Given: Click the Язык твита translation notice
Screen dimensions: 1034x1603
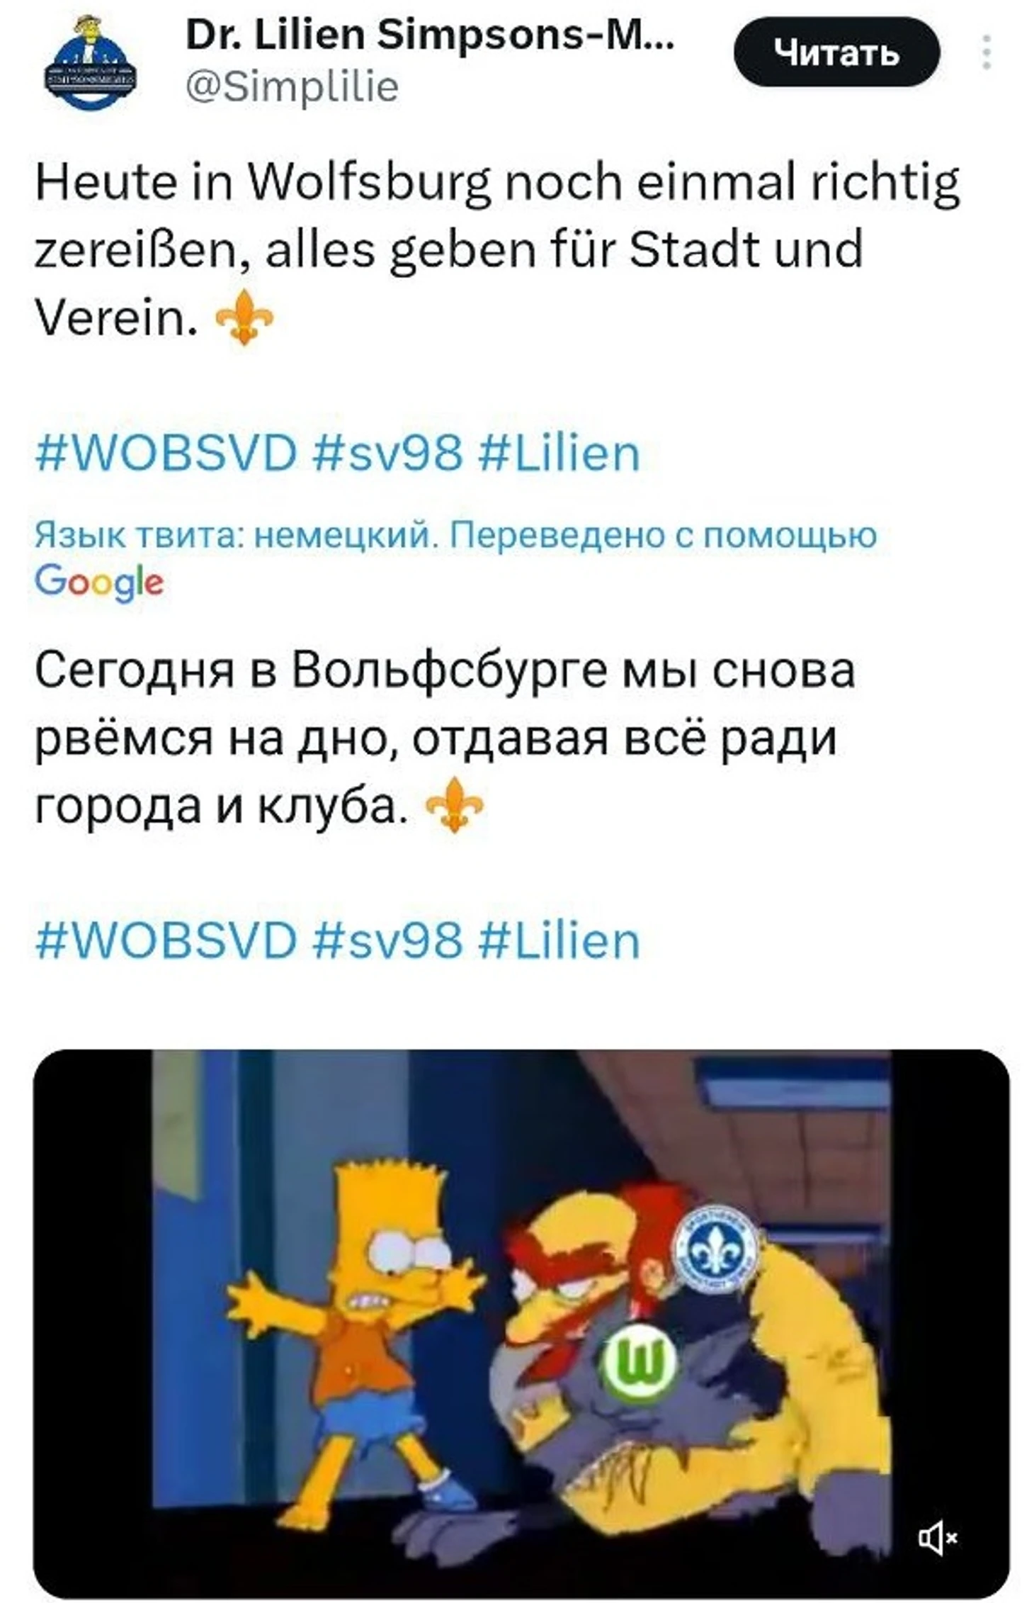Looking at the screenshot, I should click(x=455, y=535).
